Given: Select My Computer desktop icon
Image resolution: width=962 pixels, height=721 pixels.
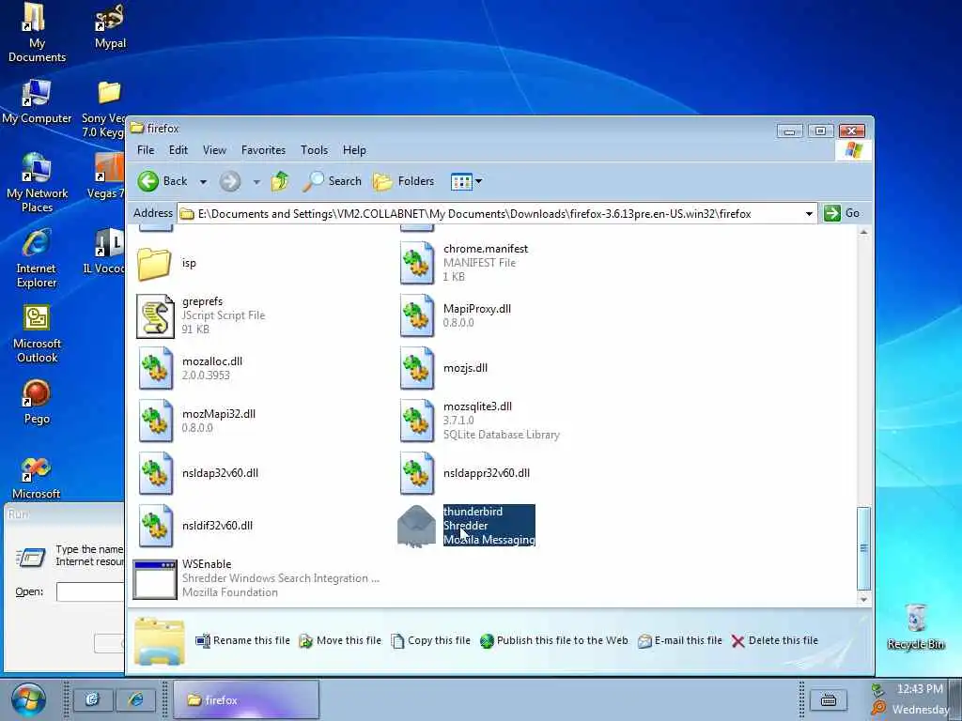Looking at the screenshot, I should 37,101.
